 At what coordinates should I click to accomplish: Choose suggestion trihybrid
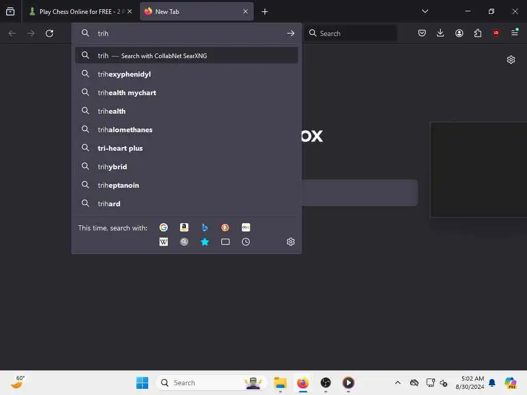(186, 166)
